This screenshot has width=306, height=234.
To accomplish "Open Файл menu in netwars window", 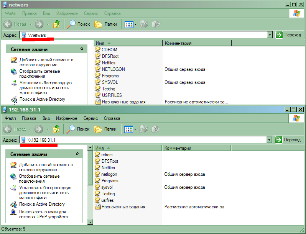I will tap(11, 13).
